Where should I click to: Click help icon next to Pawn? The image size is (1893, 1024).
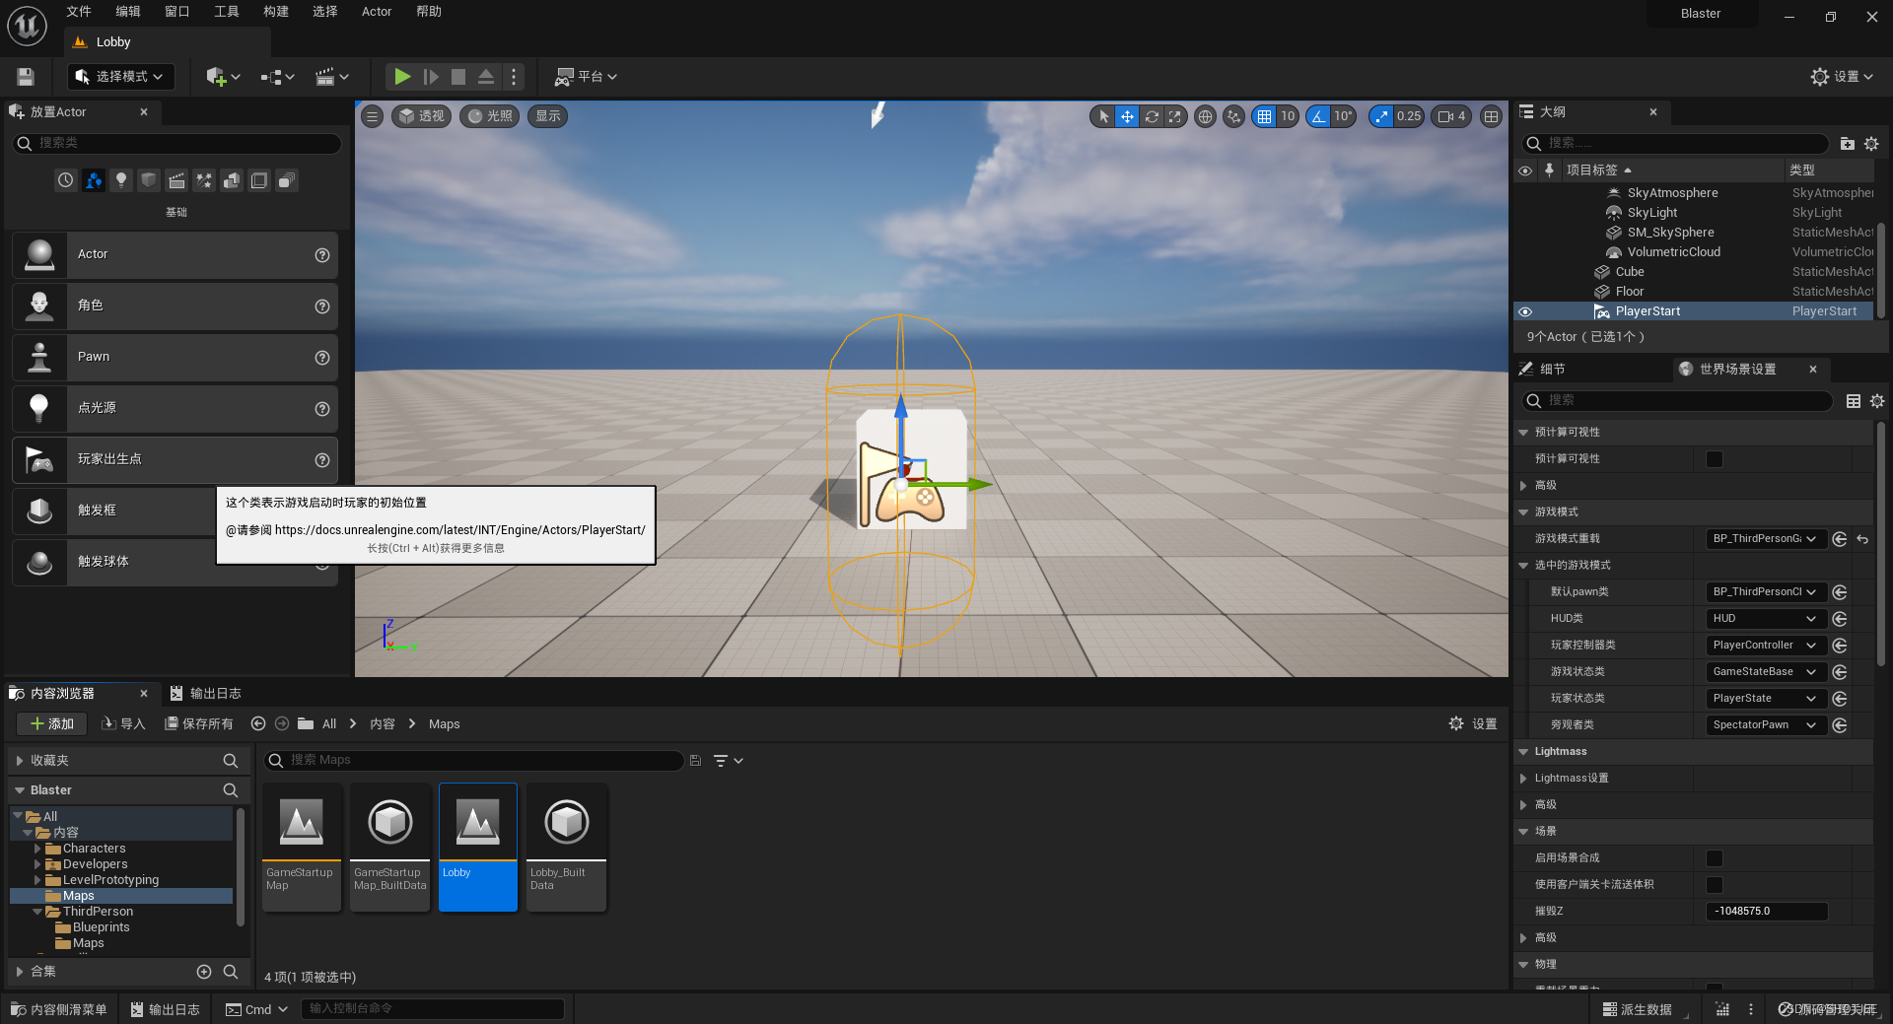[321, 358]
